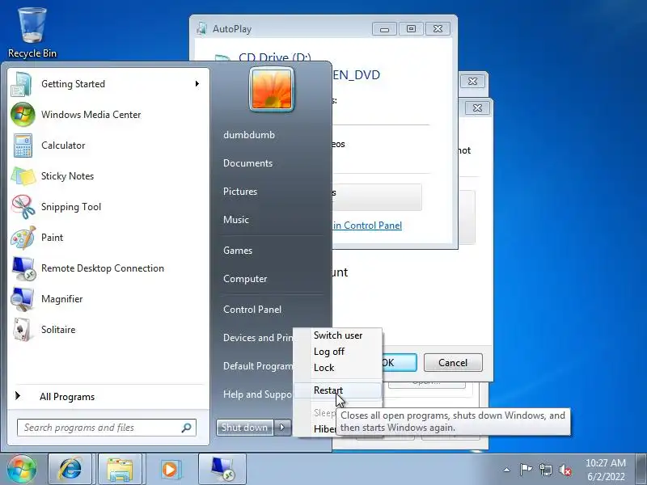This screenshot has width=647, height=485.
Task: Open Windows Media Player from the taskbar
Action: pos(169,470)
